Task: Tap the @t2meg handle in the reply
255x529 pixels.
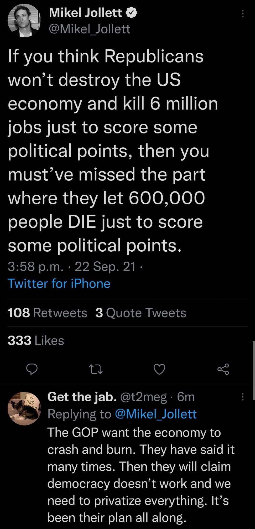Action: tap(143, 397)
